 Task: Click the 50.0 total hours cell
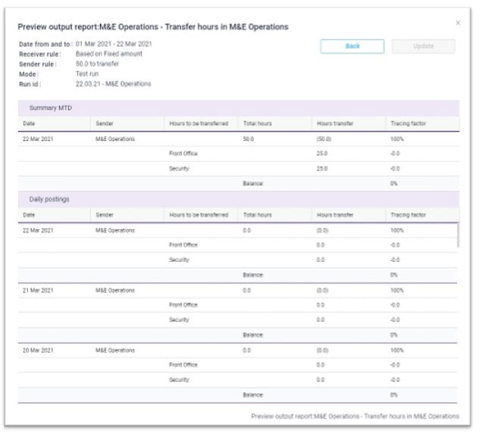pyautogui.click(x=248, y=139)
